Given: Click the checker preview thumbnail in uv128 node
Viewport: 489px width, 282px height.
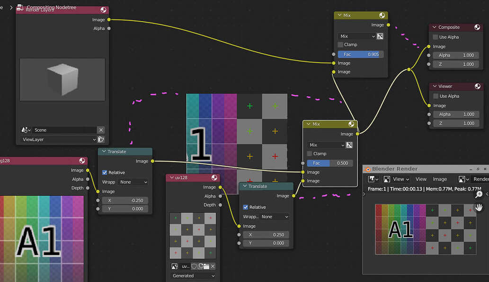Looking at the screenshot, I should 193,236.
